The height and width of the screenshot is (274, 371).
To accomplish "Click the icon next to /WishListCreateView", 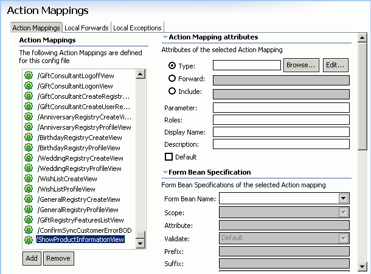I will coord(28,179).
